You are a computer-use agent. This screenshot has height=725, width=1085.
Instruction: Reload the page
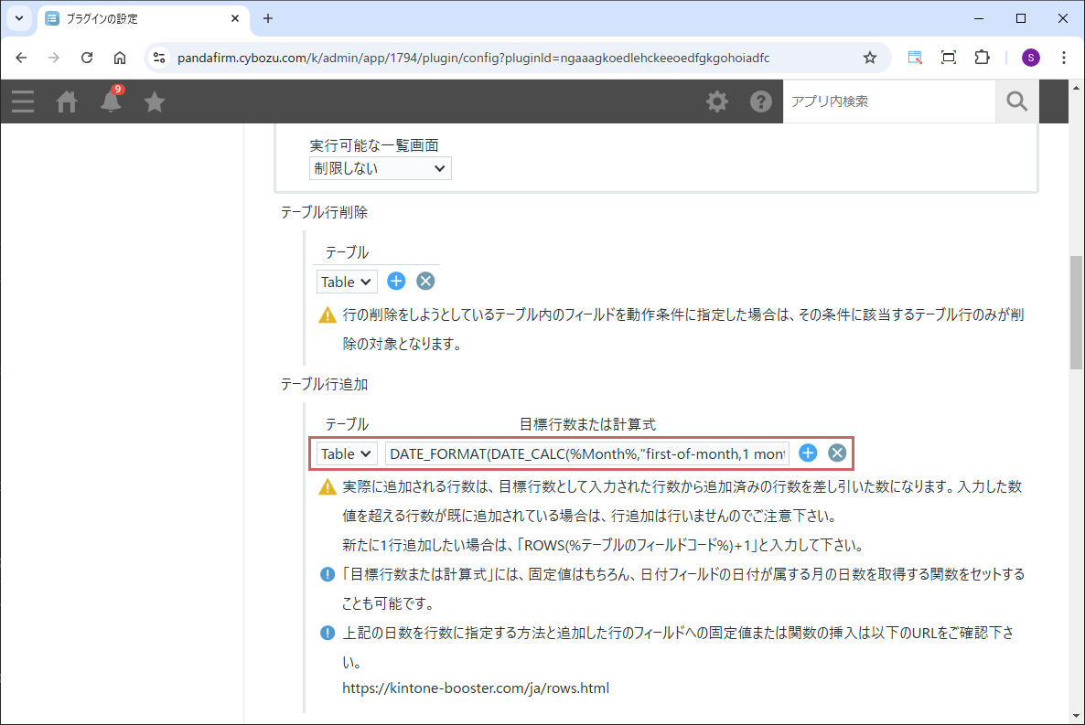point(87,58)
